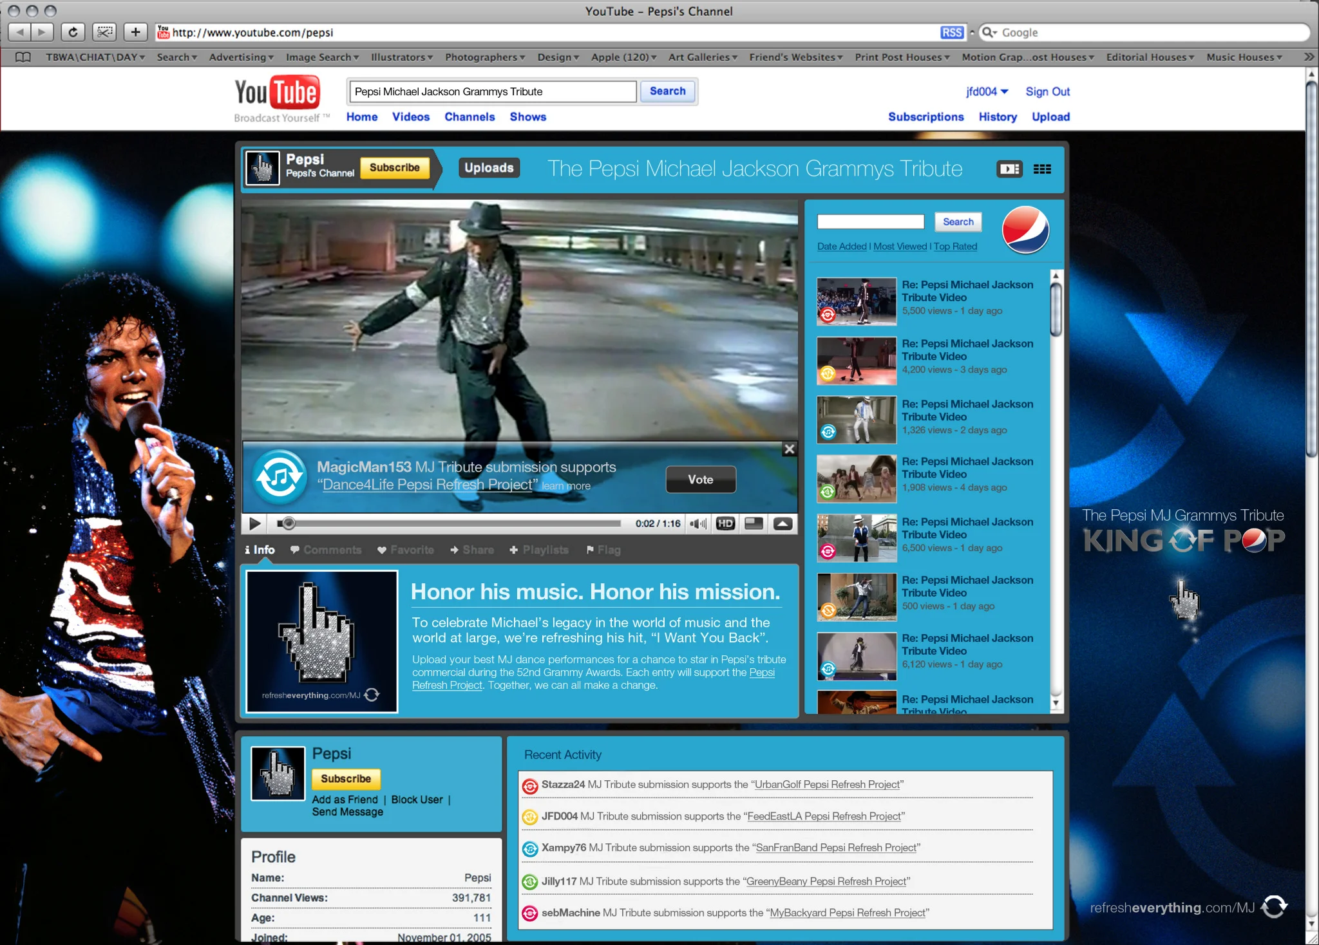Close the MagicMan153 overlay banner

(x=790, y=449)
